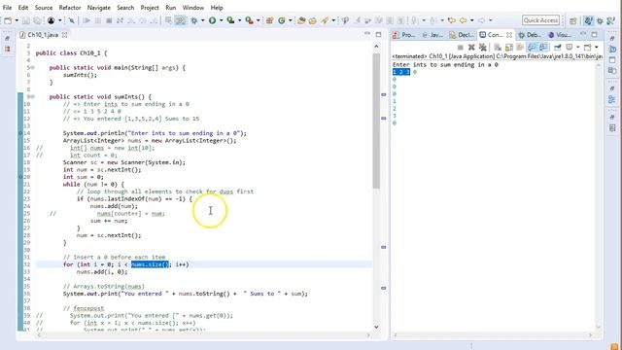Click the Terminate debug toolbar icon
Screen dimensions: 622x350
pyautogui.click(x=109, y=20)
